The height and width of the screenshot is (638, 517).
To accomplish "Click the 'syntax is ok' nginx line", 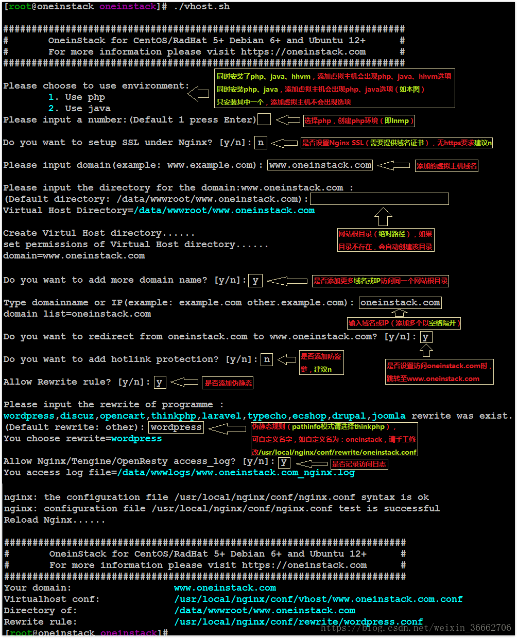I will coord(216,497).
